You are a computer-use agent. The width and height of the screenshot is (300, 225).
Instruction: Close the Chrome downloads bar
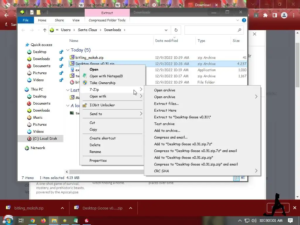[295, 208]
